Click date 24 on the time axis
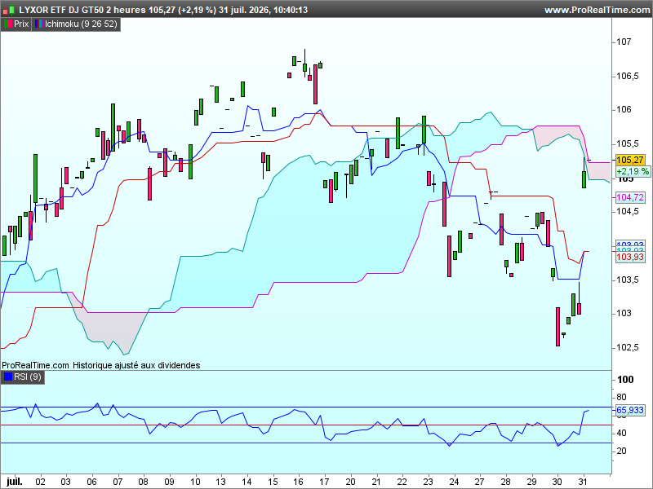Viewport: 653px width, 489px height. click(x=454, y=482)
